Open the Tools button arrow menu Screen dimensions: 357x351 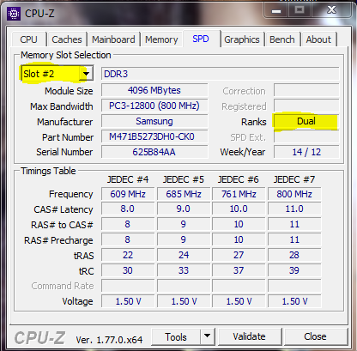pos(207,336)
